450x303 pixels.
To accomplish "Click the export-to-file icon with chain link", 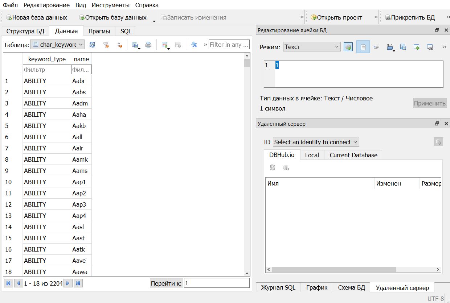I will pos(430,47).
